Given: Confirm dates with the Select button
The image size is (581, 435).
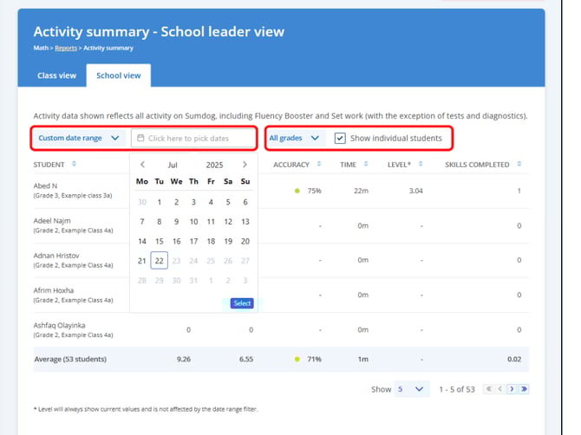Looking at the screenshot, I should (x=242, y=303).
